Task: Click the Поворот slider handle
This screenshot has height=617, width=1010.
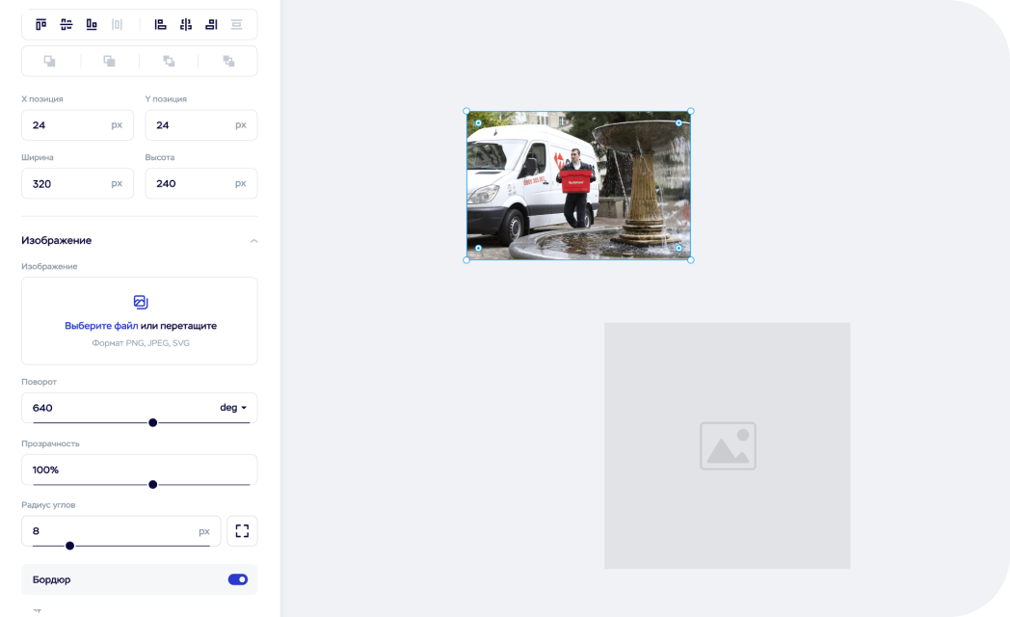Action: coord(152,422)
